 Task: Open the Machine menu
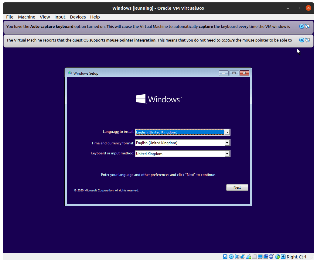[26, 17]
